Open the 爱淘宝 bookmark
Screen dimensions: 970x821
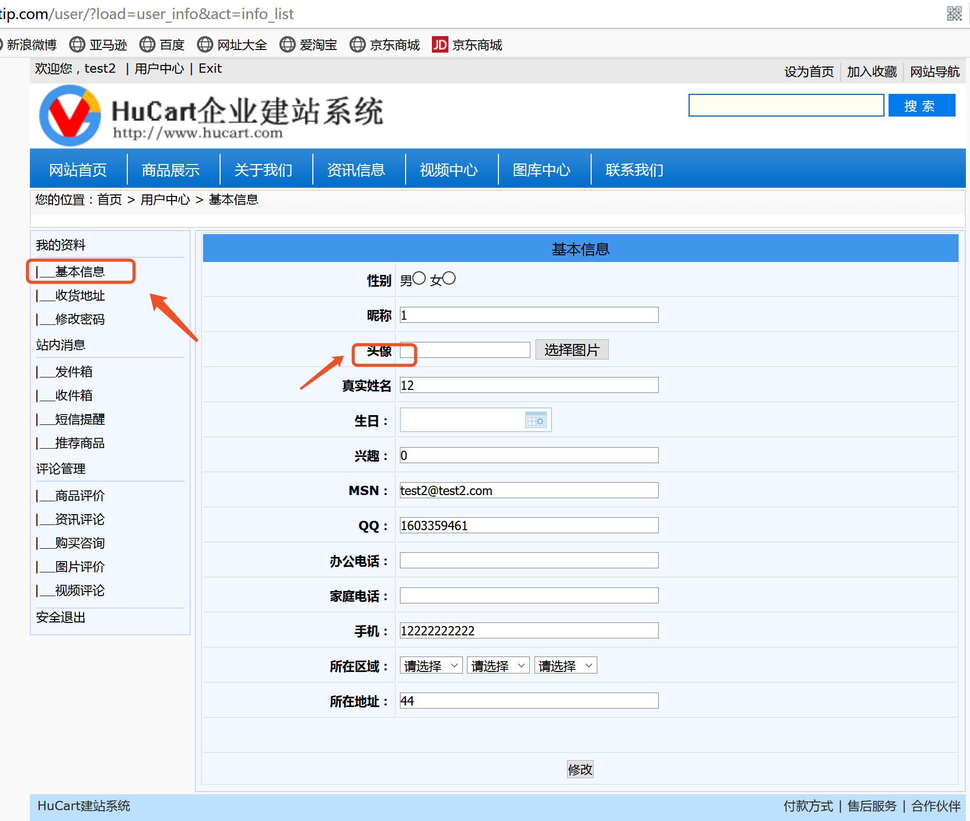tap(308, 45)
